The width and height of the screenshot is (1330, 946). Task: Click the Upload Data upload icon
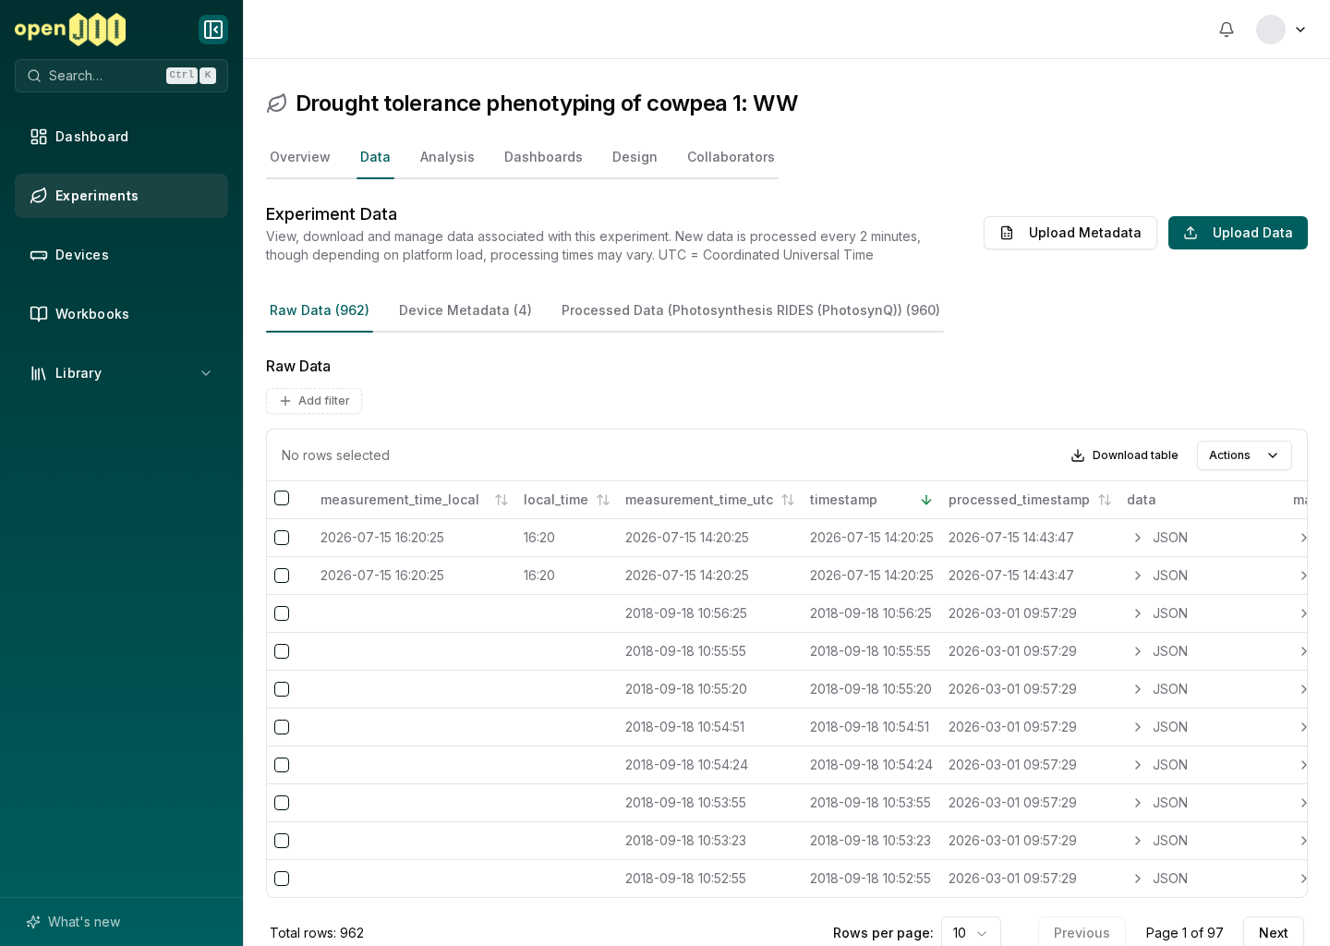click(1191, 233)
